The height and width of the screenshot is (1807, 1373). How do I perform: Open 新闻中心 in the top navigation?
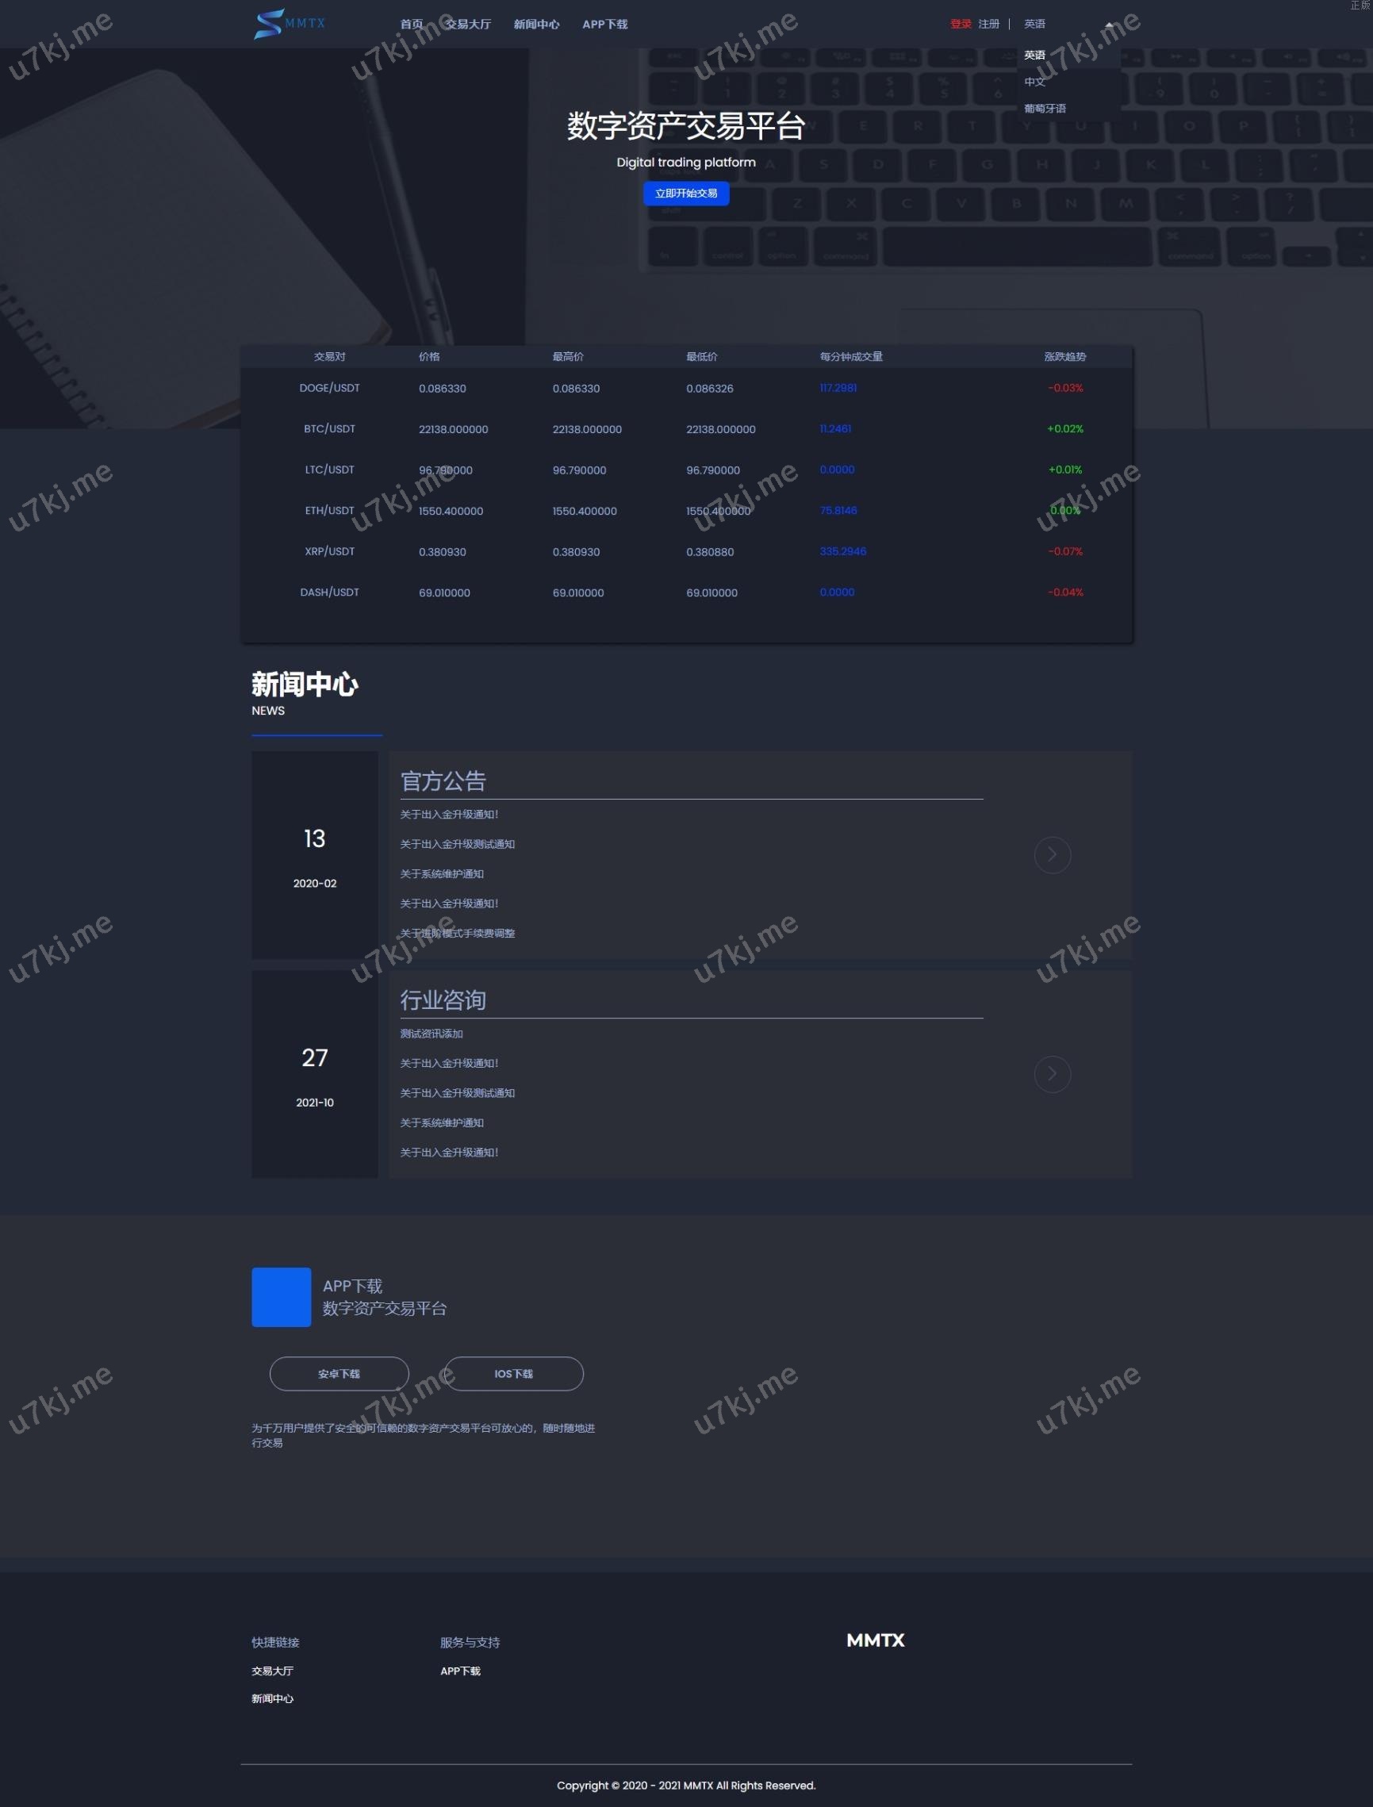pyautogui.click(x=536, y=25)
